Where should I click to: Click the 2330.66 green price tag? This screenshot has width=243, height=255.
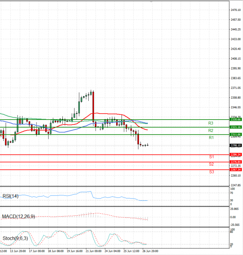(x=236, y=120)
